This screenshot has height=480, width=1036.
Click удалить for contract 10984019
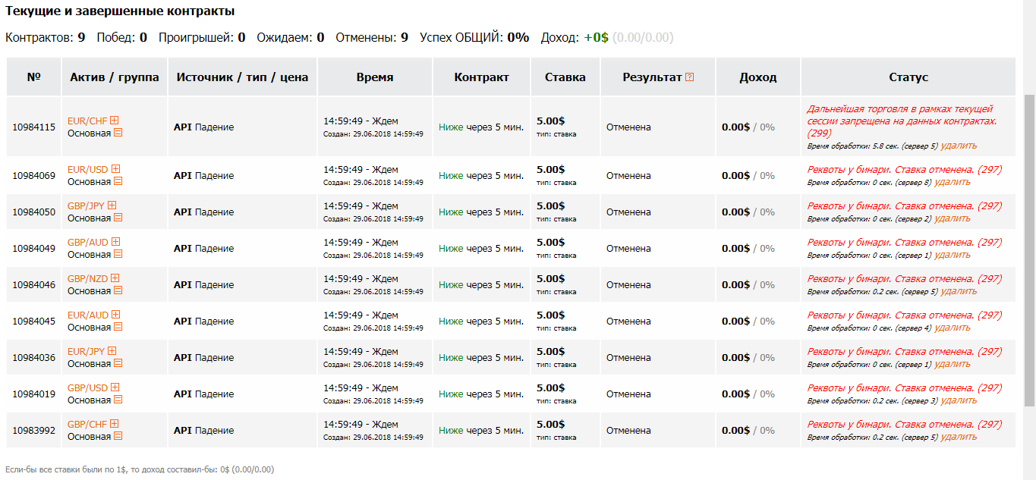959,400
